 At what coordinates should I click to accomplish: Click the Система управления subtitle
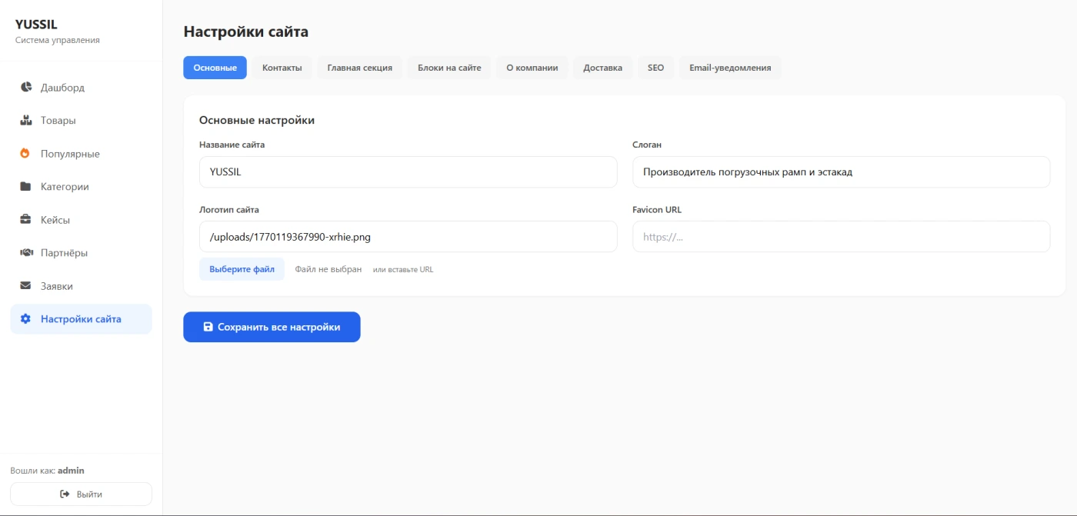(58, 40)
